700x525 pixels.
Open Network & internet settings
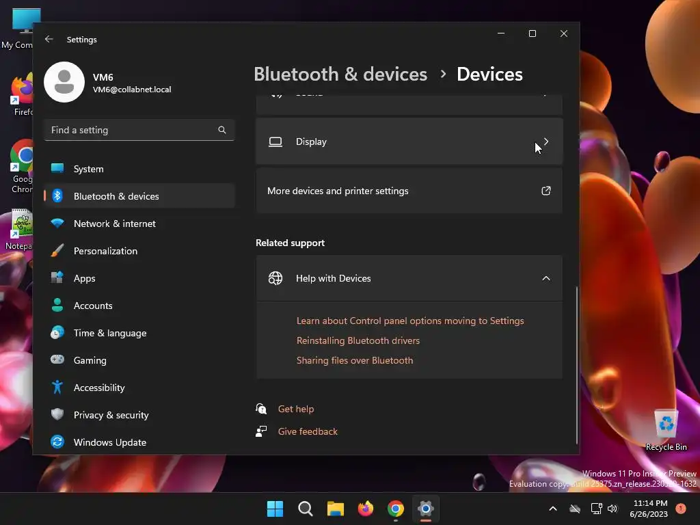139,224
